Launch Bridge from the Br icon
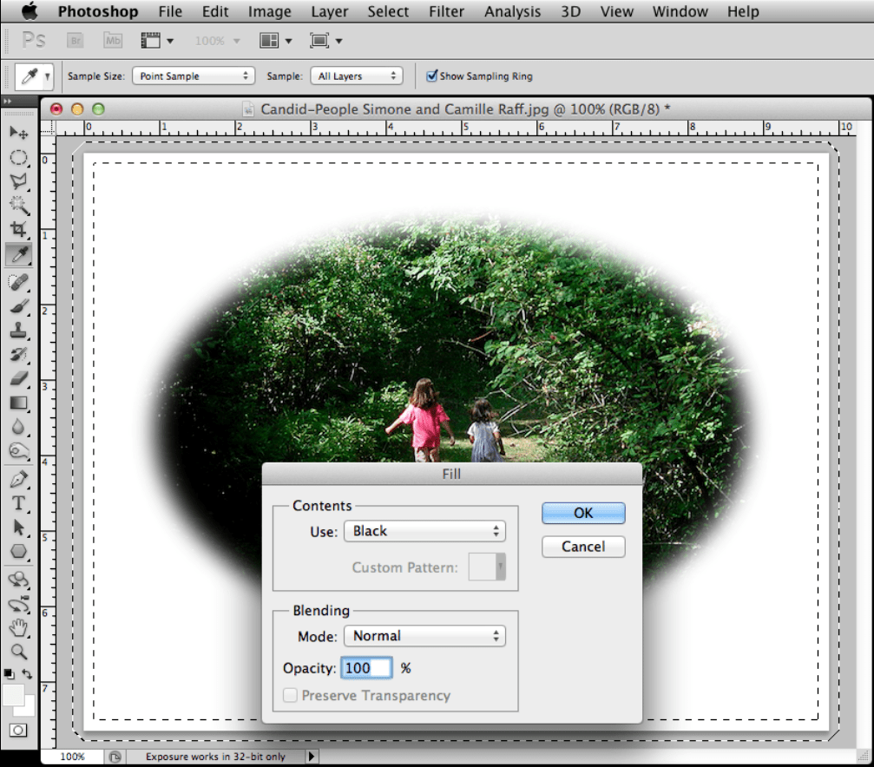 [76, 40]
